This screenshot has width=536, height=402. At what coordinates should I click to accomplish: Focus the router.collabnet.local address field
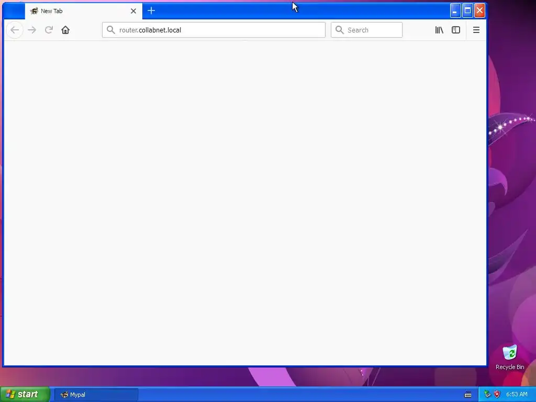click(214, 30)
